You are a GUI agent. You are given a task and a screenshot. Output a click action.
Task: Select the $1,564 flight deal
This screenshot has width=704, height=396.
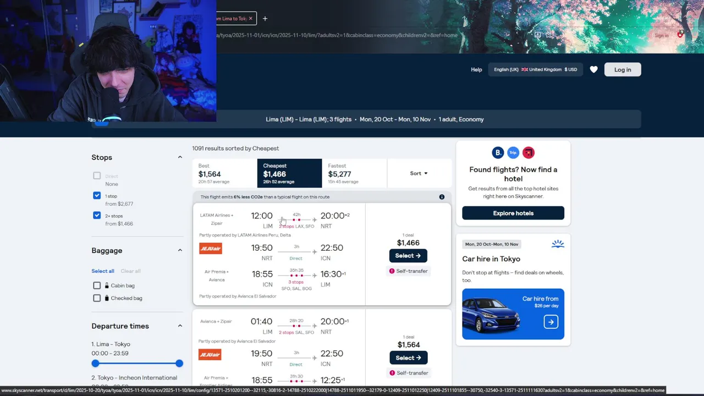pyautogui.click(x=408, y=358)
